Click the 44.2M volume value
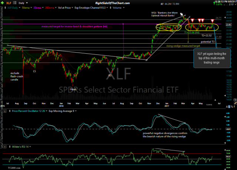The width and height of the screenshot is (237, 170). 168,4
